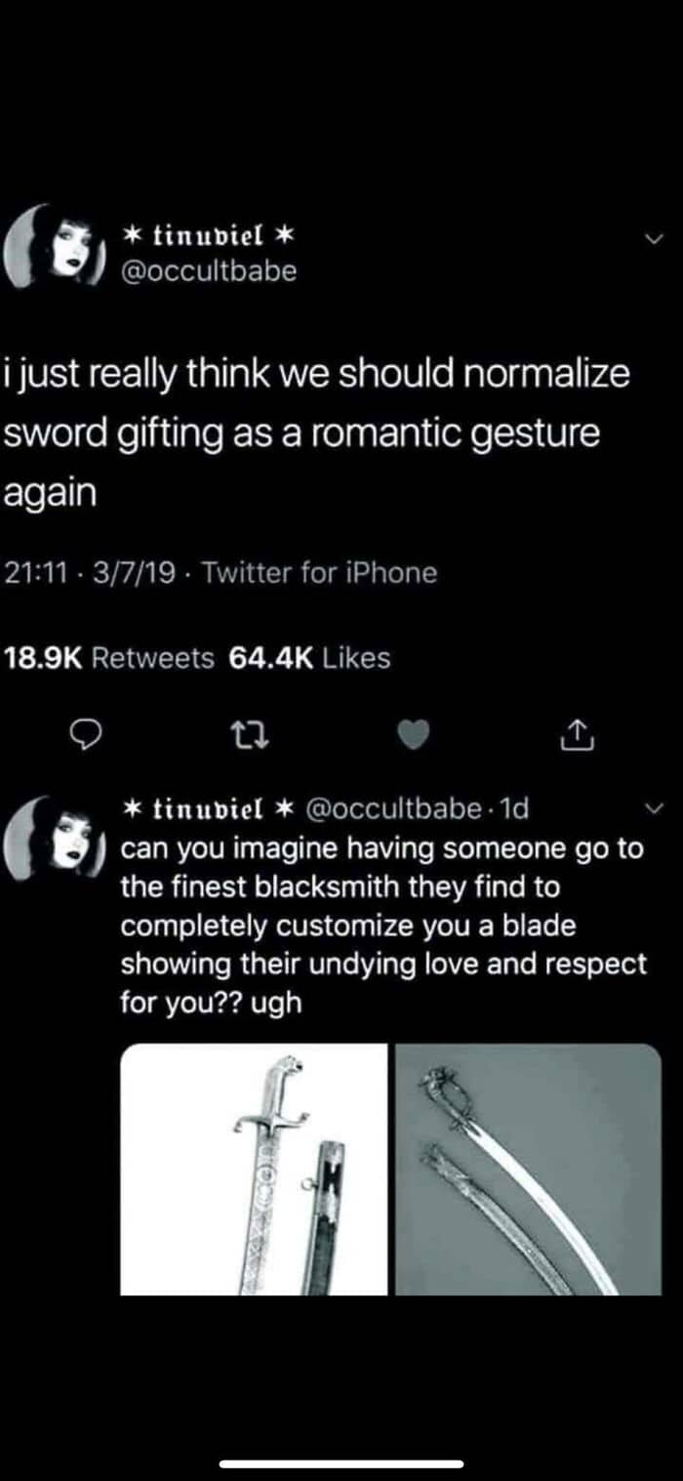This screenshot has width=683, height=1481.
Task: Expand the reply tweet options chevron
Action: (x=656, y=807)
